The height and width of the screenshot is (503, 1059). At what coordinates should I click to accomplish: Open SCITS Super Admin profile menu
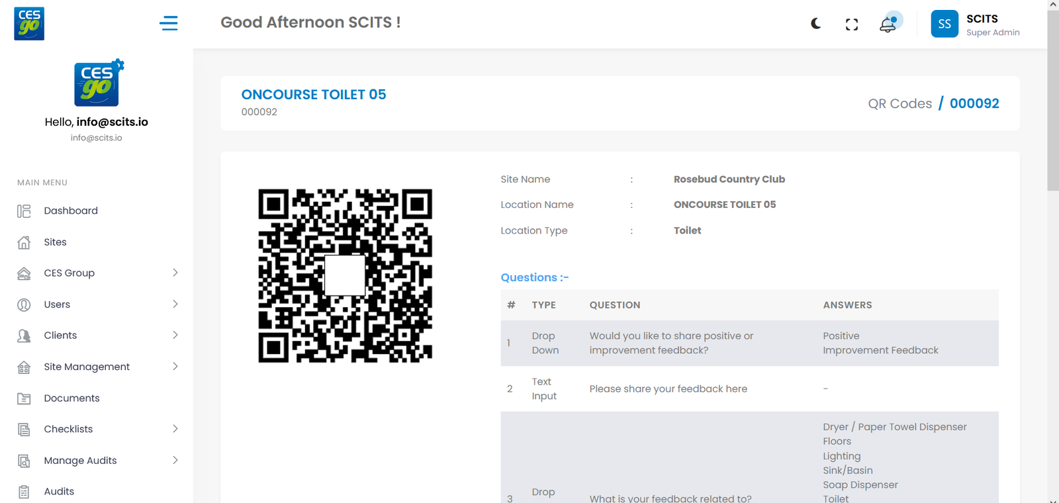(992, 24)
